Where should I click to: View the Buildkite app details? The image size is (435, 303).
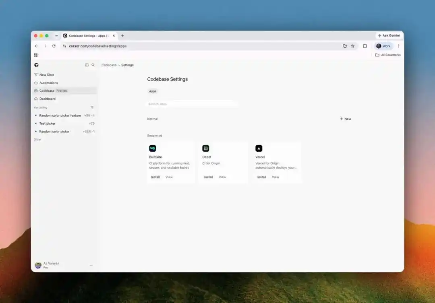[169, 177]
